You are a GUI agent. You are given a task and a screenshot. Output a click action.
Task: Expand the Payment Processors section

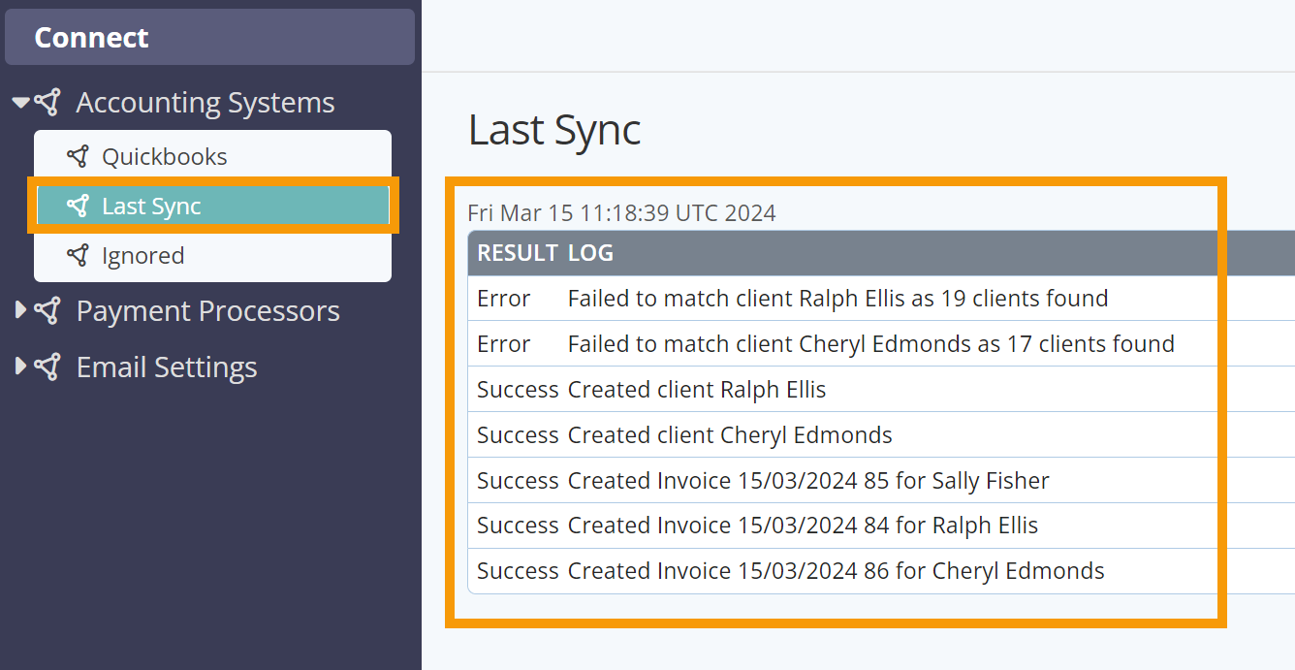pyautogui.click(x=20, y=310)
